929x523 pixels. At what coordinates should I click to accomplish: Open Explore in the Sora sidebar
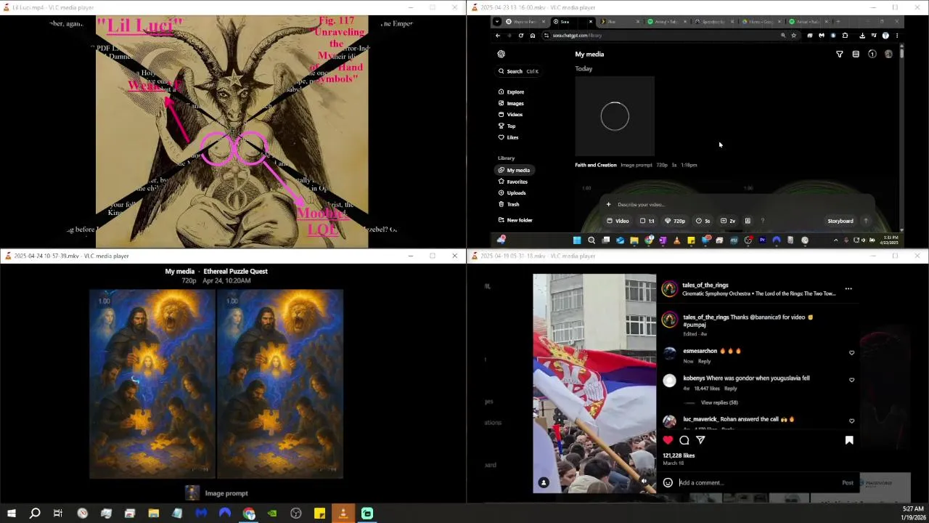coord(511,92)
